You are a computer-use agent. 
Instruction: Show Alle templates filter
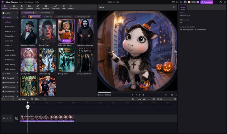24,17
